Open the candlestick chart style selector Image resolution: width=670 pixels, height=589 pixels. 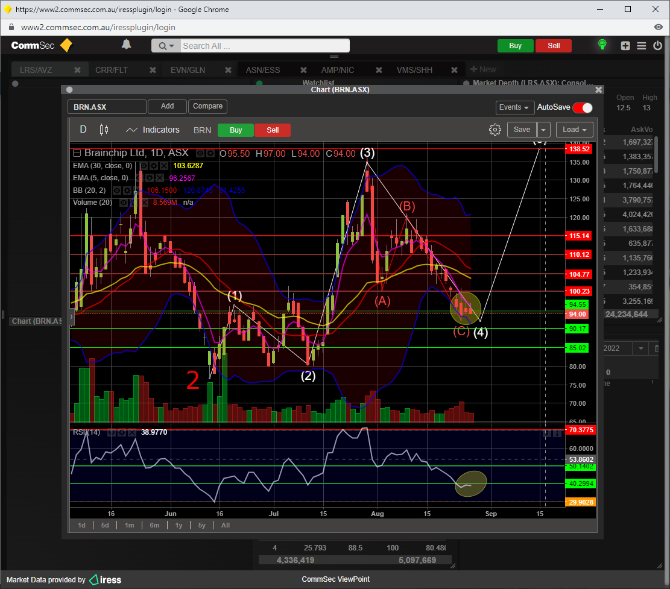(x=104, y=130)
